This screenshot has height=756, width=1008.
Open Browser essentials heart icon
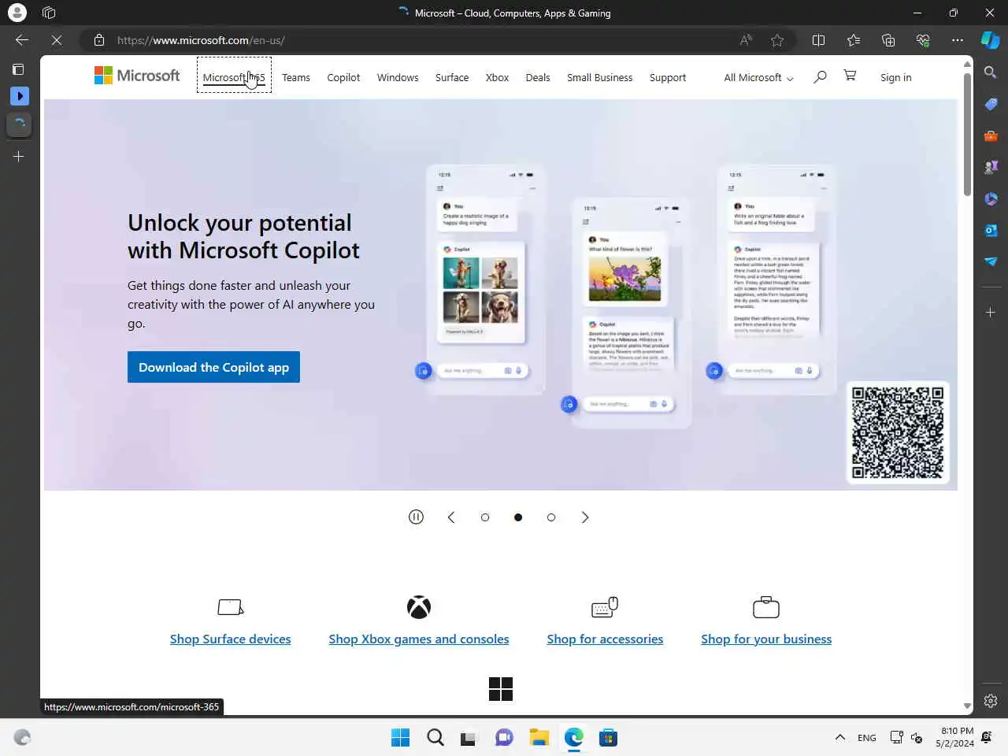pyautogui.click(x=923, y=40)
